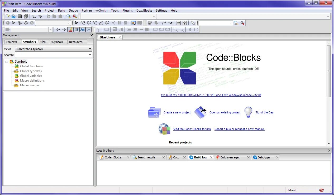This screenshot has width=334, height=195.
Task: Click the Replace icon in toolbar
Action: [75, 16]
